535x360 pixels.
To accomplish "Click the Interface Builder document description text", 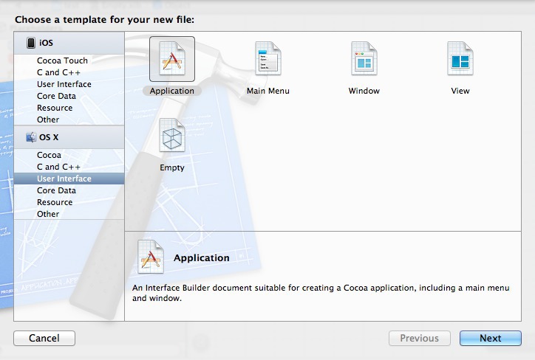I will [321, 293].
